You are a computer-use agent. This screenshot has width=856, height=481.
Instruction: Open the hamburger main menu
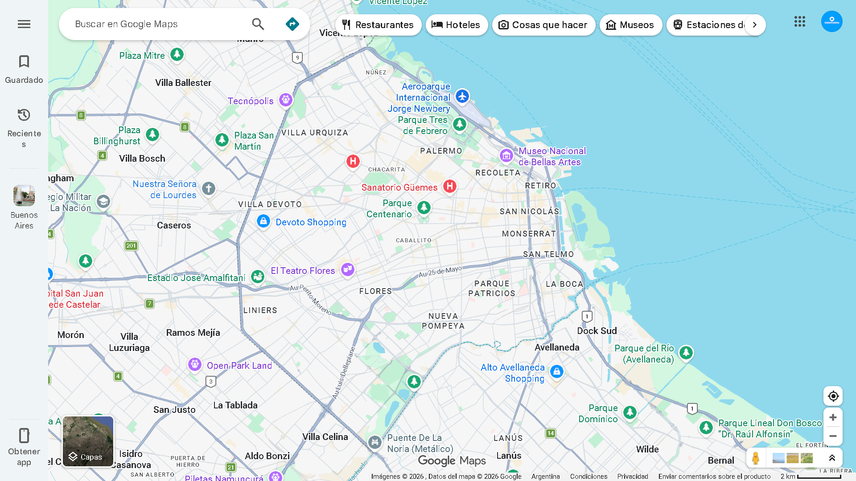[24, 24]
